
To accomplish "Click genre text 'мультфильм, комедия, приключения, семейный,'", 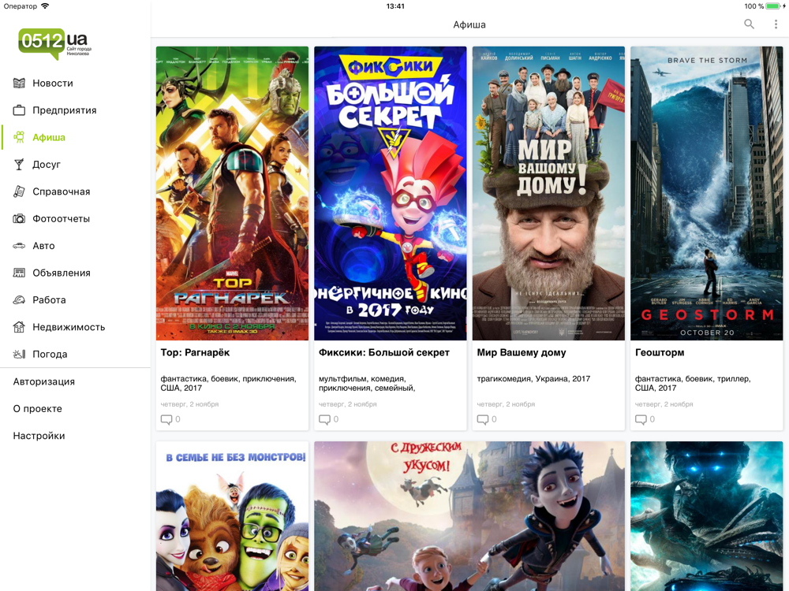I will tap(368, 384).
